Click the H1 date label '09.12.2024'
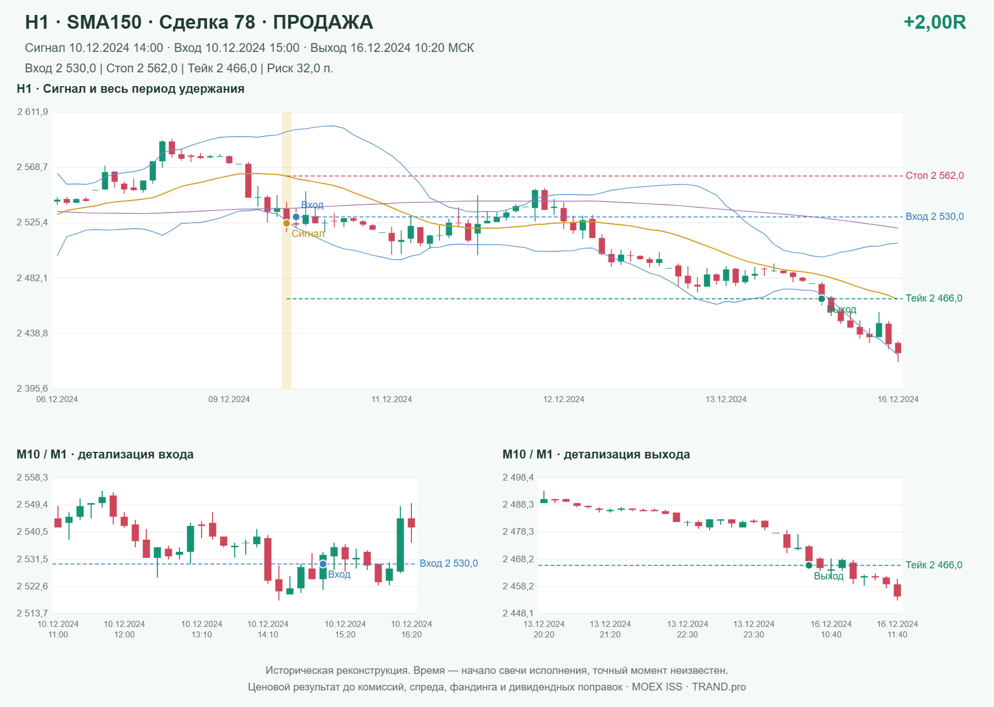 pos(229,399)
